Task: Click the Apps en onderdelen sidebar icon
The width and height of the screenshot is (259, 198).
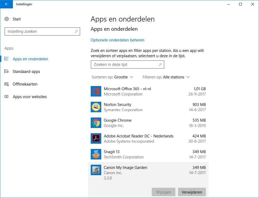Action: [x=6, y=59]
